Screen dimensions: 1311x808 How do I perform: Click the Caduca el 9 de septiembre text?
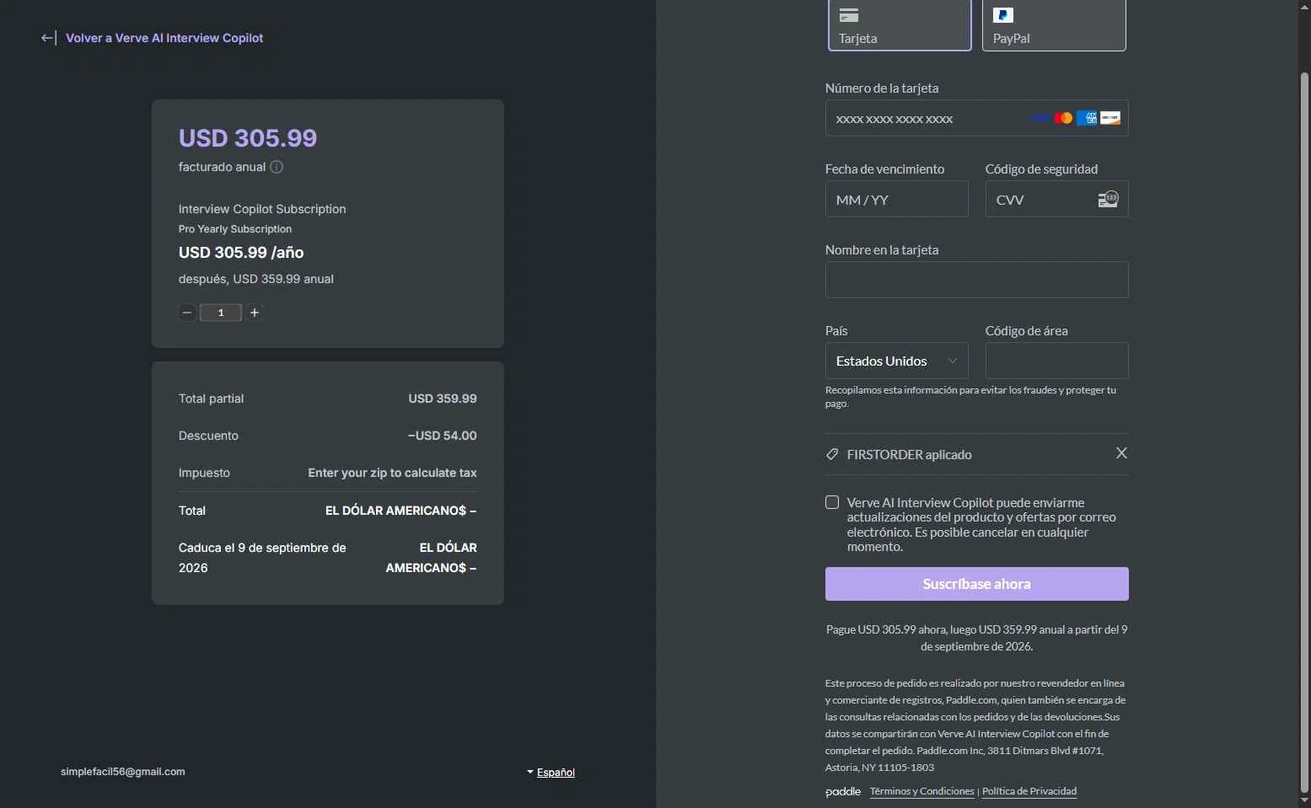coord(262,558)
